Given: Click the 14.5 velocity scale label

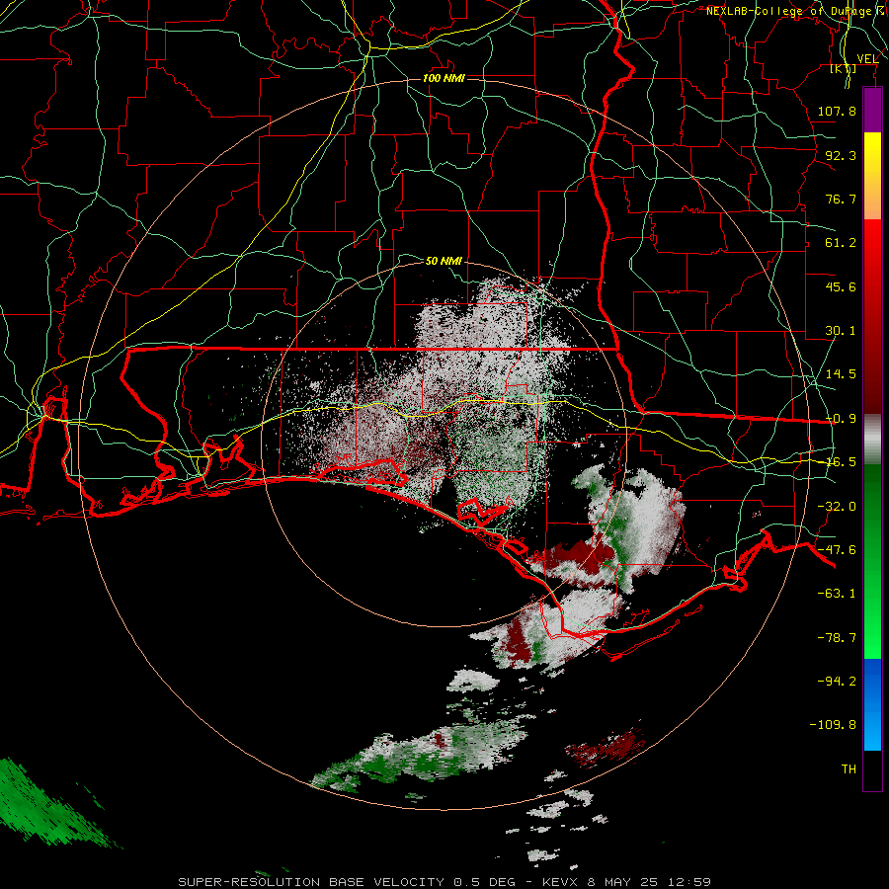Looking at the screenshot, I should pyautogui.click(x=841, y=374).
